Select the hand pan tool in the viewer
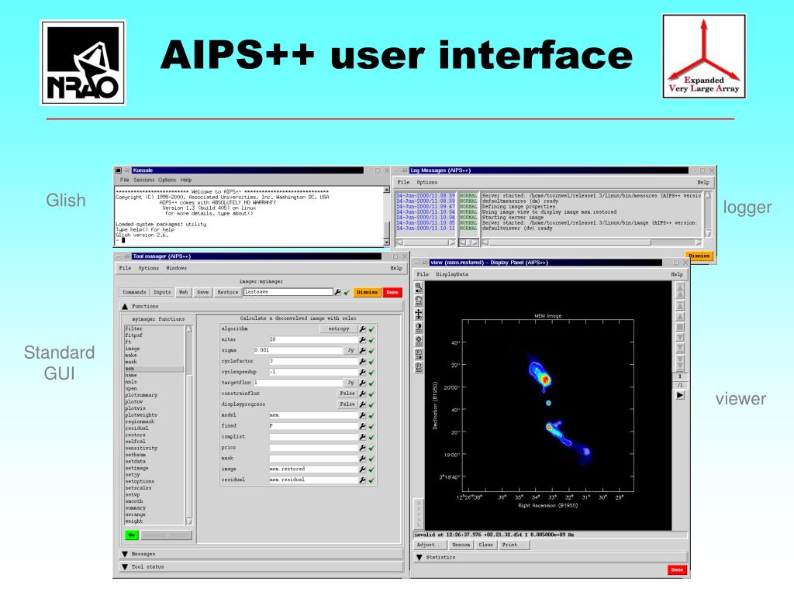The image size is (794, 595). click(419, 301)
